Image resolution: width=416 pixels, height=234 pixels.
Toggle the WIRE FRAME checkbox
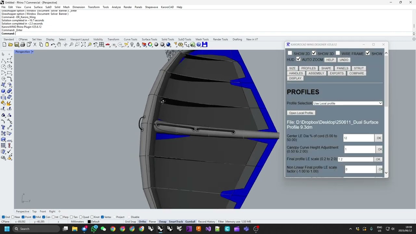(338, 53)
